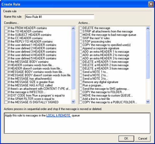Click the 'Name this rule' text field
Screen dimensions: 155x144
59,17
